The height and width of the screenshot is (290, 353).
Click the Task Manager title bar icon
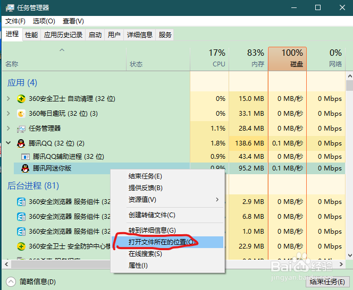(10, 8)
